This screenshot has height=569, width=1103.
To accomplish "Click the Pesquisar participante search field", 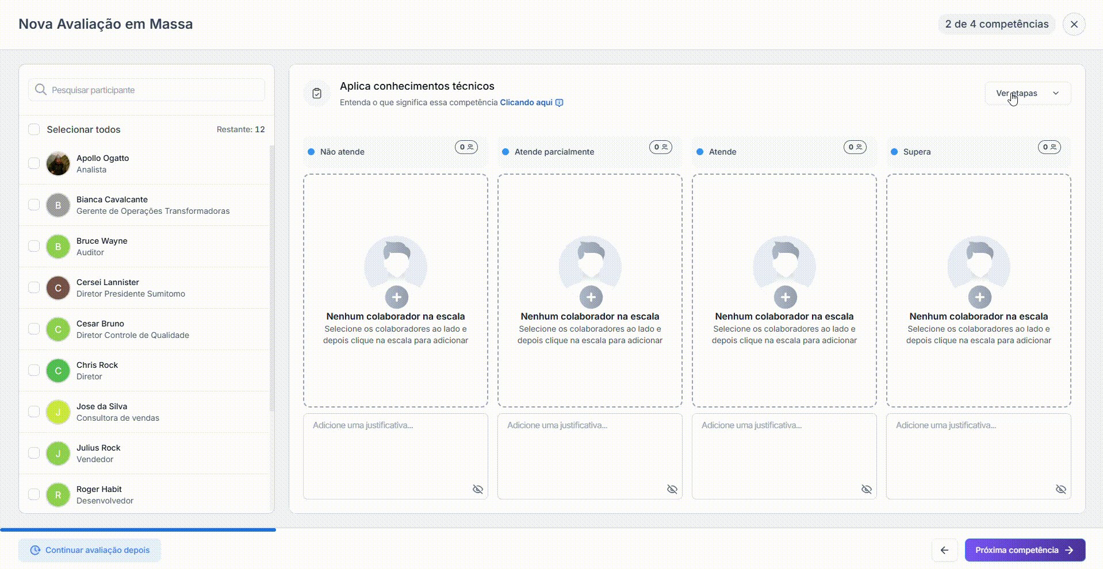I will (147, 90).
